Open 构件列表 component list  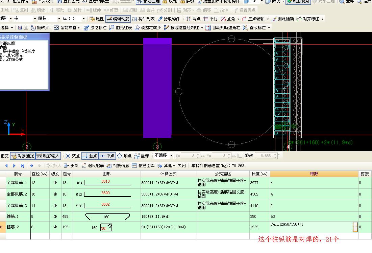point(143,19)
